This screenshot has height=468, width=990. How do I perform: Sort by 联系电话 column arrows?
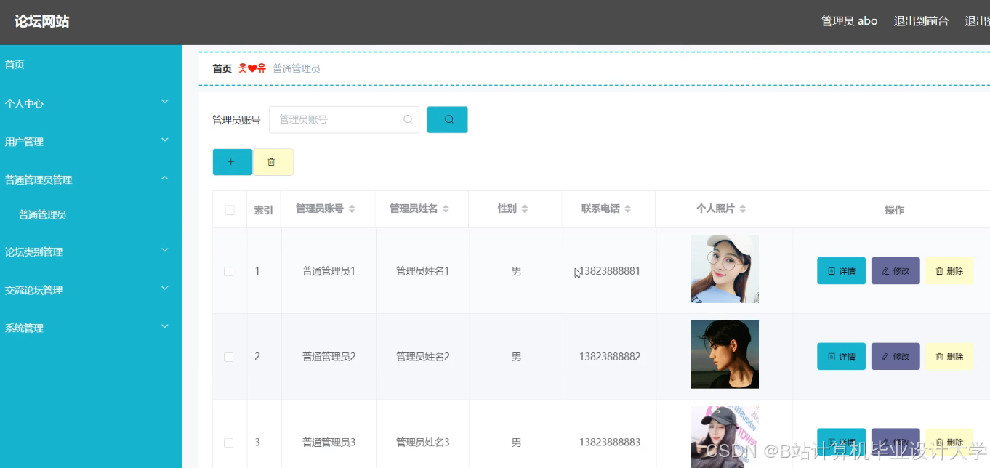coord(627,209)
